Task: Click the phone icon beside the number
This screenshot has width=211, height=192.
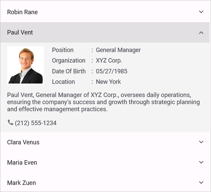Action: click(x=10, y=123)
